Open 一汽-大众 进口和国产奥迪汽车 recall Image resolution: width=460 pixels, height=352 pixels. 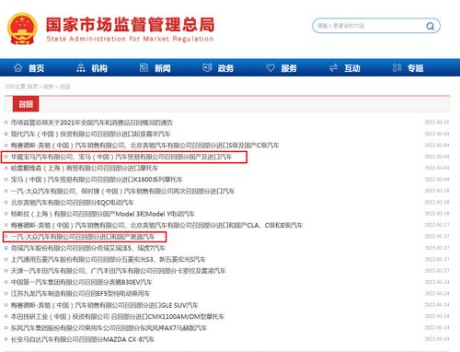[x=83, y=237]
